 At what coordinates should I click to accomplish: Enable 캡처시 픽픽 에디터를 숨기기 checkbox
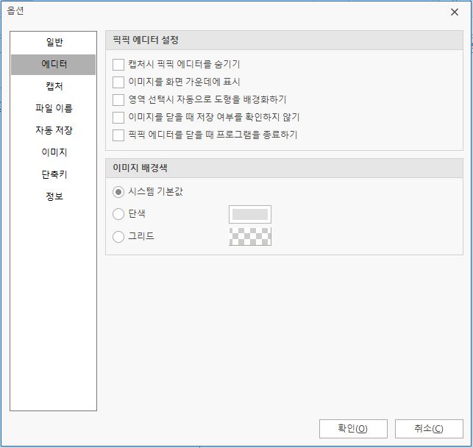[118, 65]
